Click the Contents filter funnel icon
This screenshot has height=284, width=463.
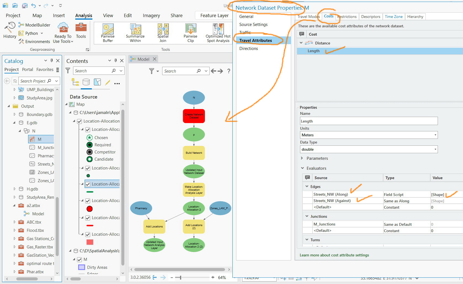pos(68,71)
